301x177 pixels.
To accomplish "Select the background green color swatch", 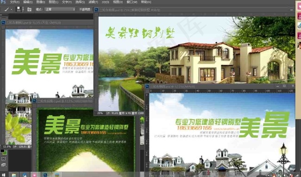I will [5, 153].
